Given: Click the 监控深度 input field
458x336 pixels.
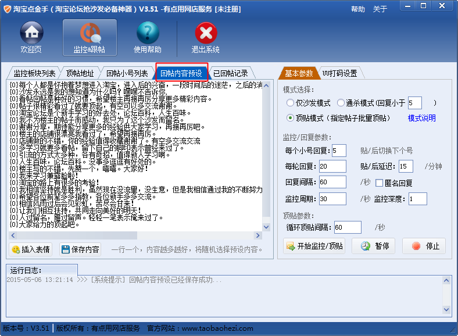Looking at the screenshot, I should click(418, 199).
